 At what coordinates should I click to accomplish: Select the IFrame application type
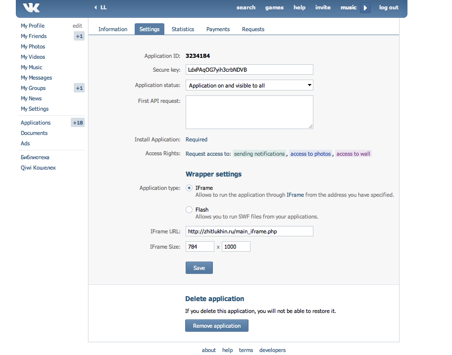[189, 188]
